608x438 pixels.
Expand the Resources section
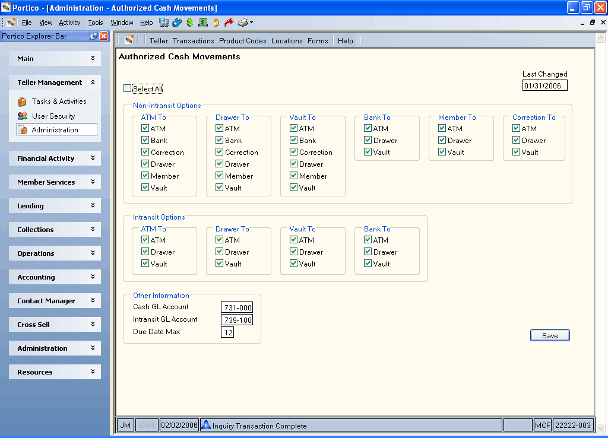click(93, 372)
